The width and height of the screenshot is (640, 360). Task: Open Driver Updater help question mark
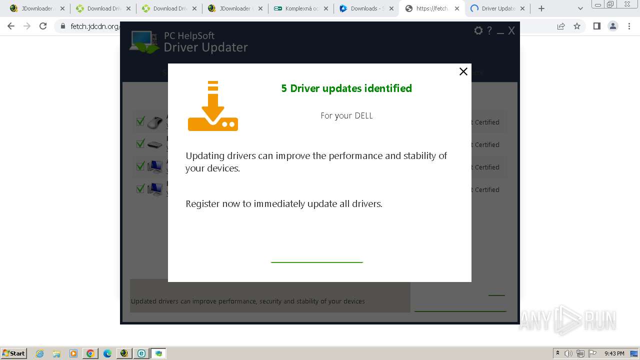(489, 31)
